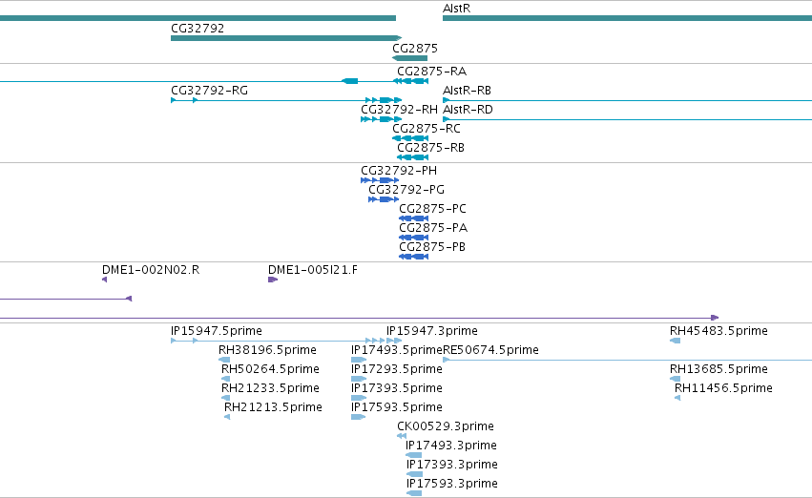This screenshot has height=498, width=812.
Task: Select EST RH11456.5prime
Action: tap(723, 388)
